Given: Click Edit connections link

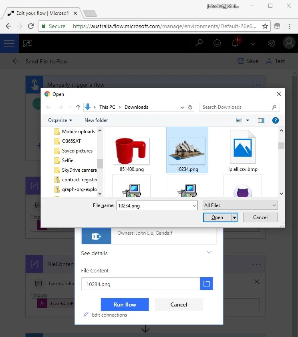Looking at the screenshot, I should [109, 315].
